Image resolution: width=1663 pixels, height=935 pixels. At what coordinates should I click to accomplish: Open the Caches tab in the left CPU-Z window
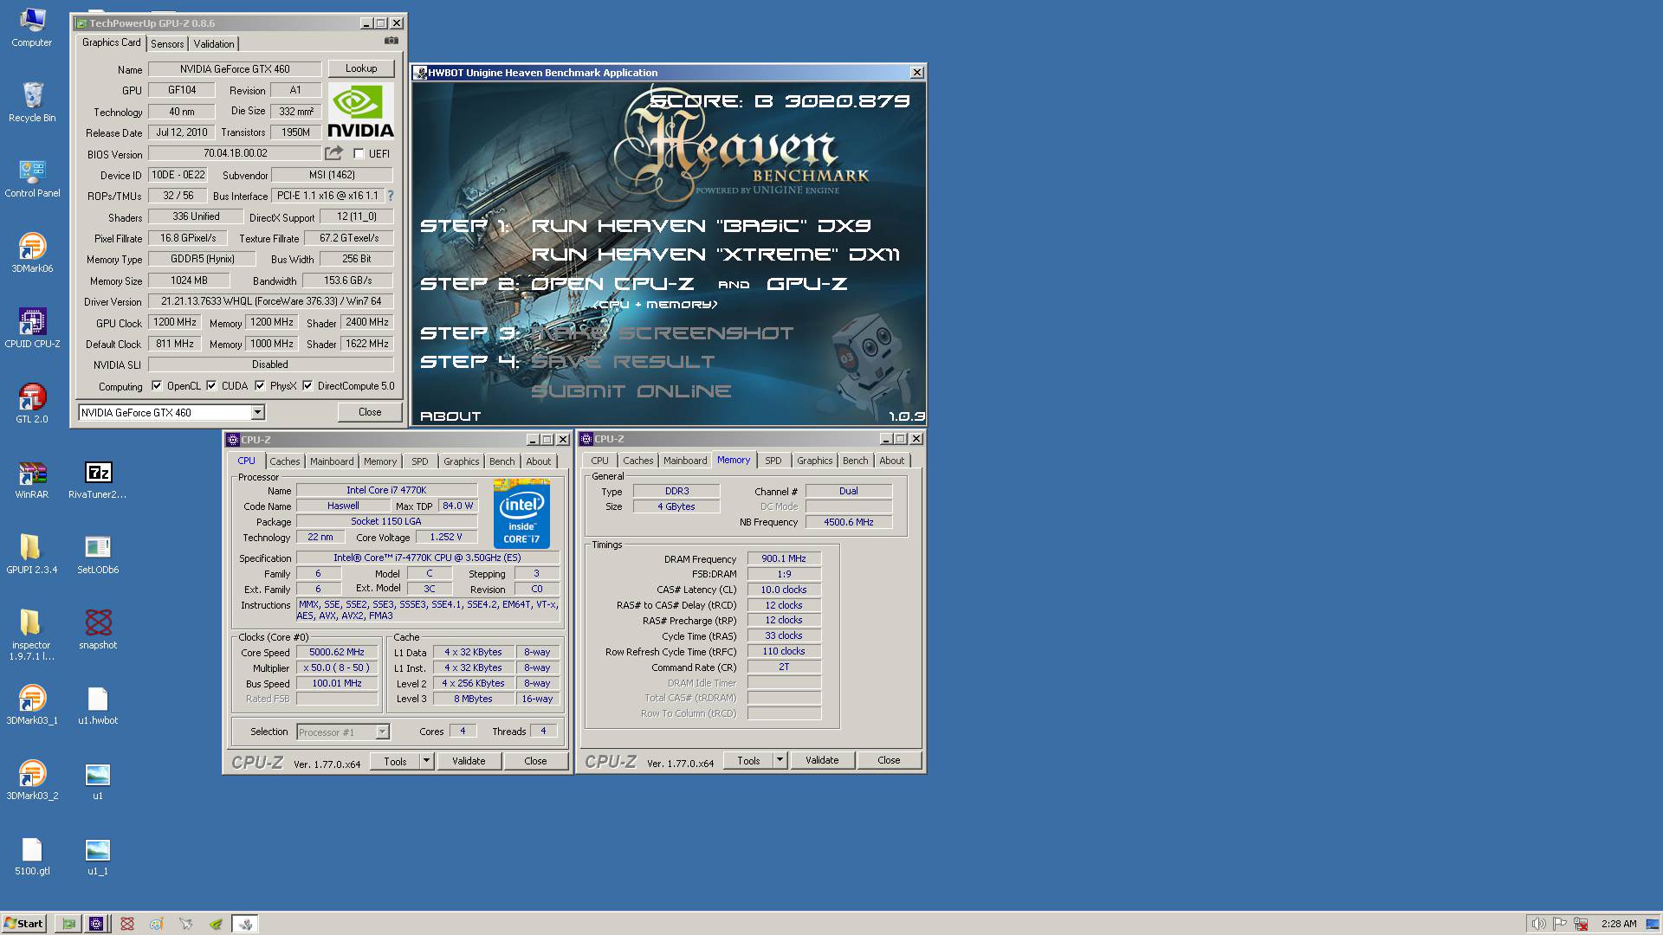coord(284,461)
